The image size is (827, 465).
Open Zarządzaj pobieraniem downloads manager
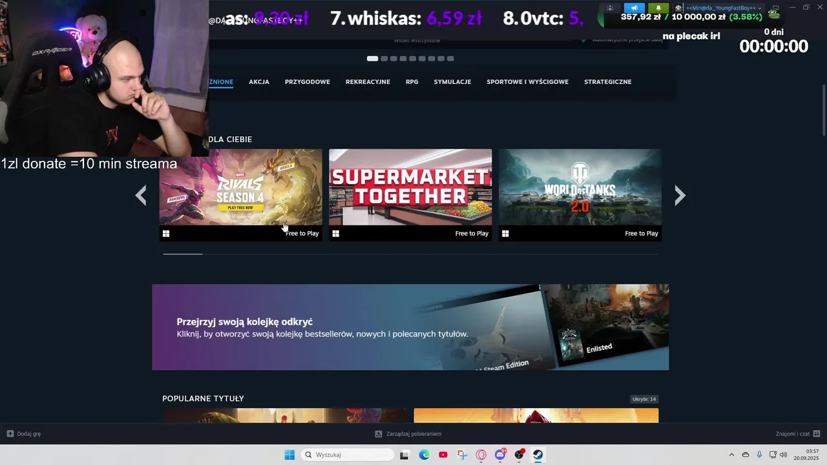[x=408, y=434]
